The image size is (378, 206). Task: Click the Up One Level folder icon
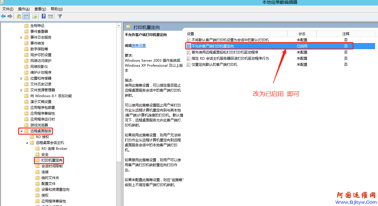(x=19, y=16)
